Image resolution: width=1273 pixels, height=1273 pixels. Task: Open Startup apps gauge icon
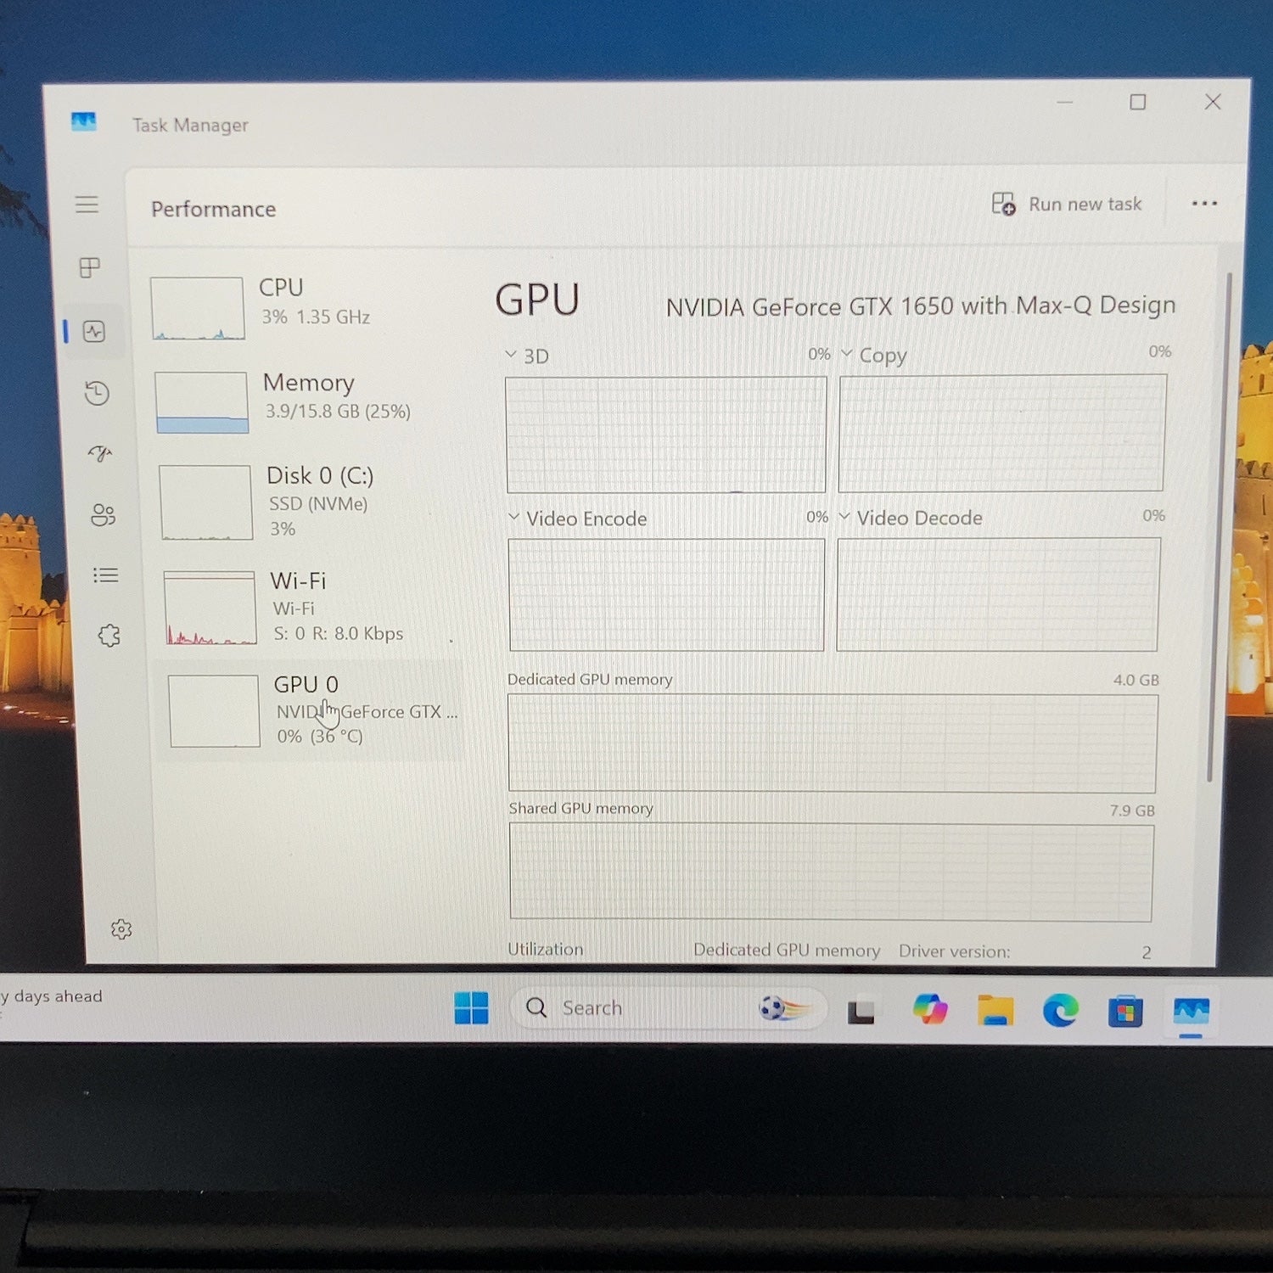pos(100,453)
